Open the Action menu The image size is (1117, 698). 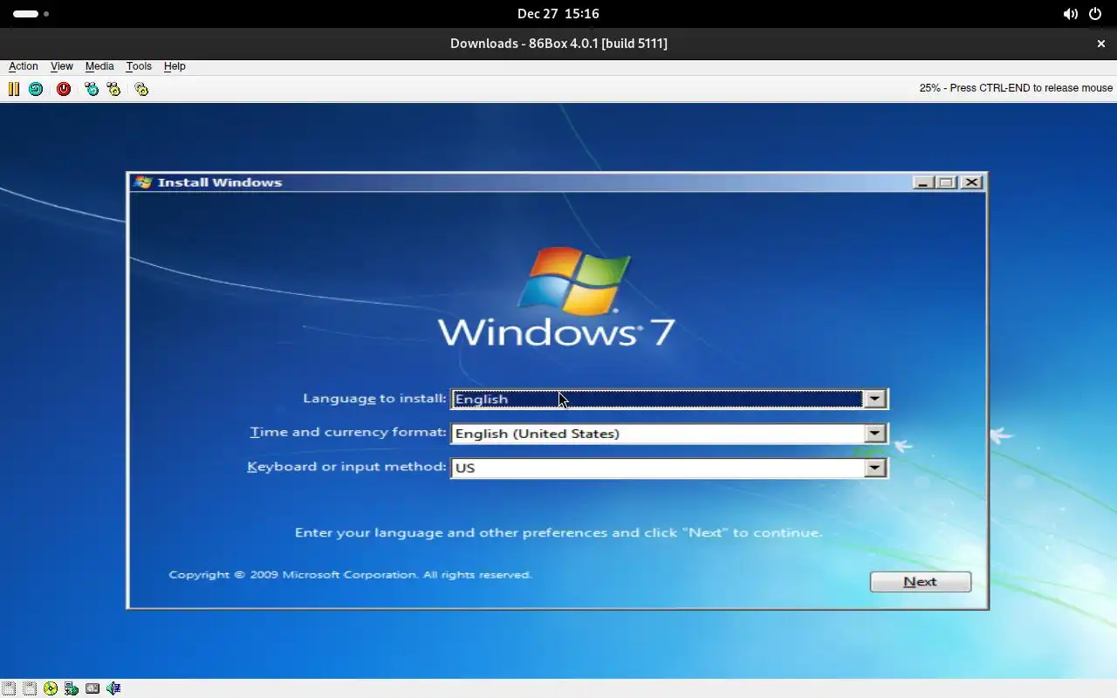click(x=24, y=66)
